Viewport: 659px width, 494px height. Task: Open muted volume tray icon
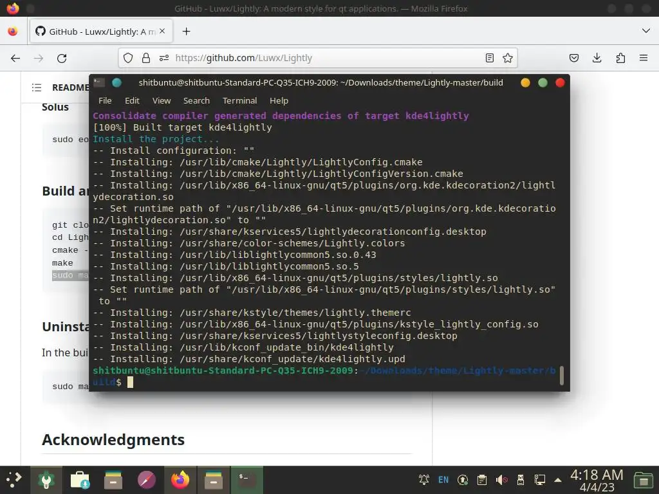pos(501,480)
